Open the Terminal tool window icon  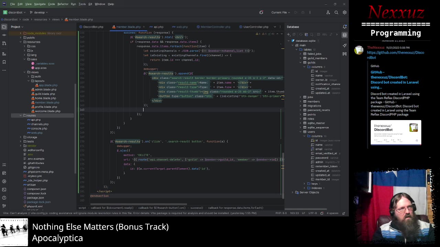click(x=4, y=189)
